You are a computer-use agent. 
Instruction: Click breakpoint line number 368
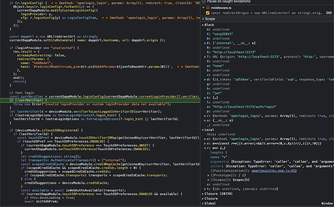coord(329,13)
